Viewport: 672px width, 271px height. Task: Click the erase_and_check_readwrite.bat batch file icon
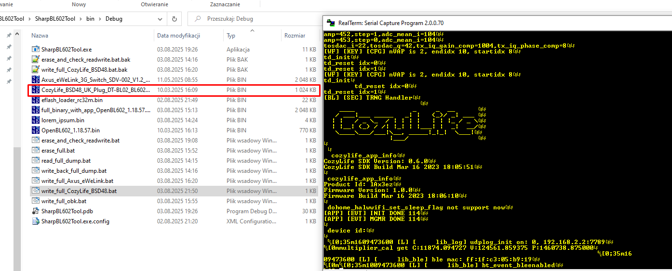pyautogui.click(x=35, y=140)
